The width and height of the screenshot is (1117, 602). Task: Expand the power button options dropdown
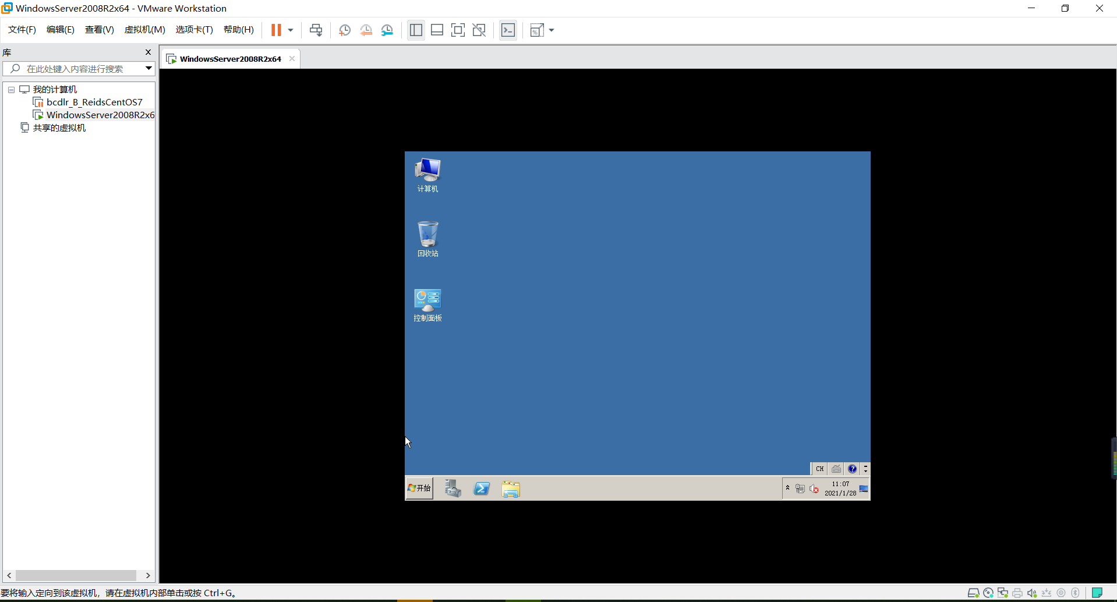coord(289,30)
